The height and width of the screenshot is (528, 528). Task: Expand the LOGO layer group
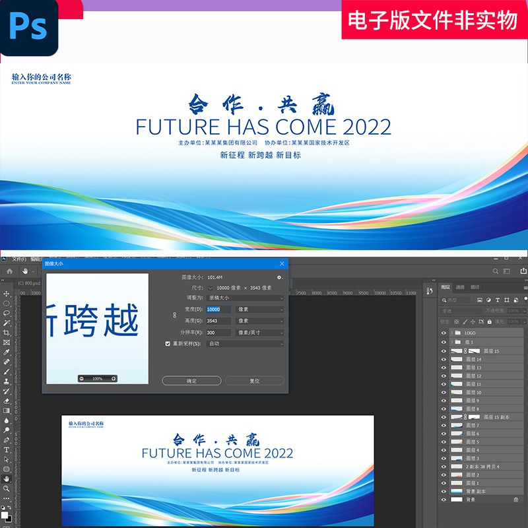[x=451, y=333]
